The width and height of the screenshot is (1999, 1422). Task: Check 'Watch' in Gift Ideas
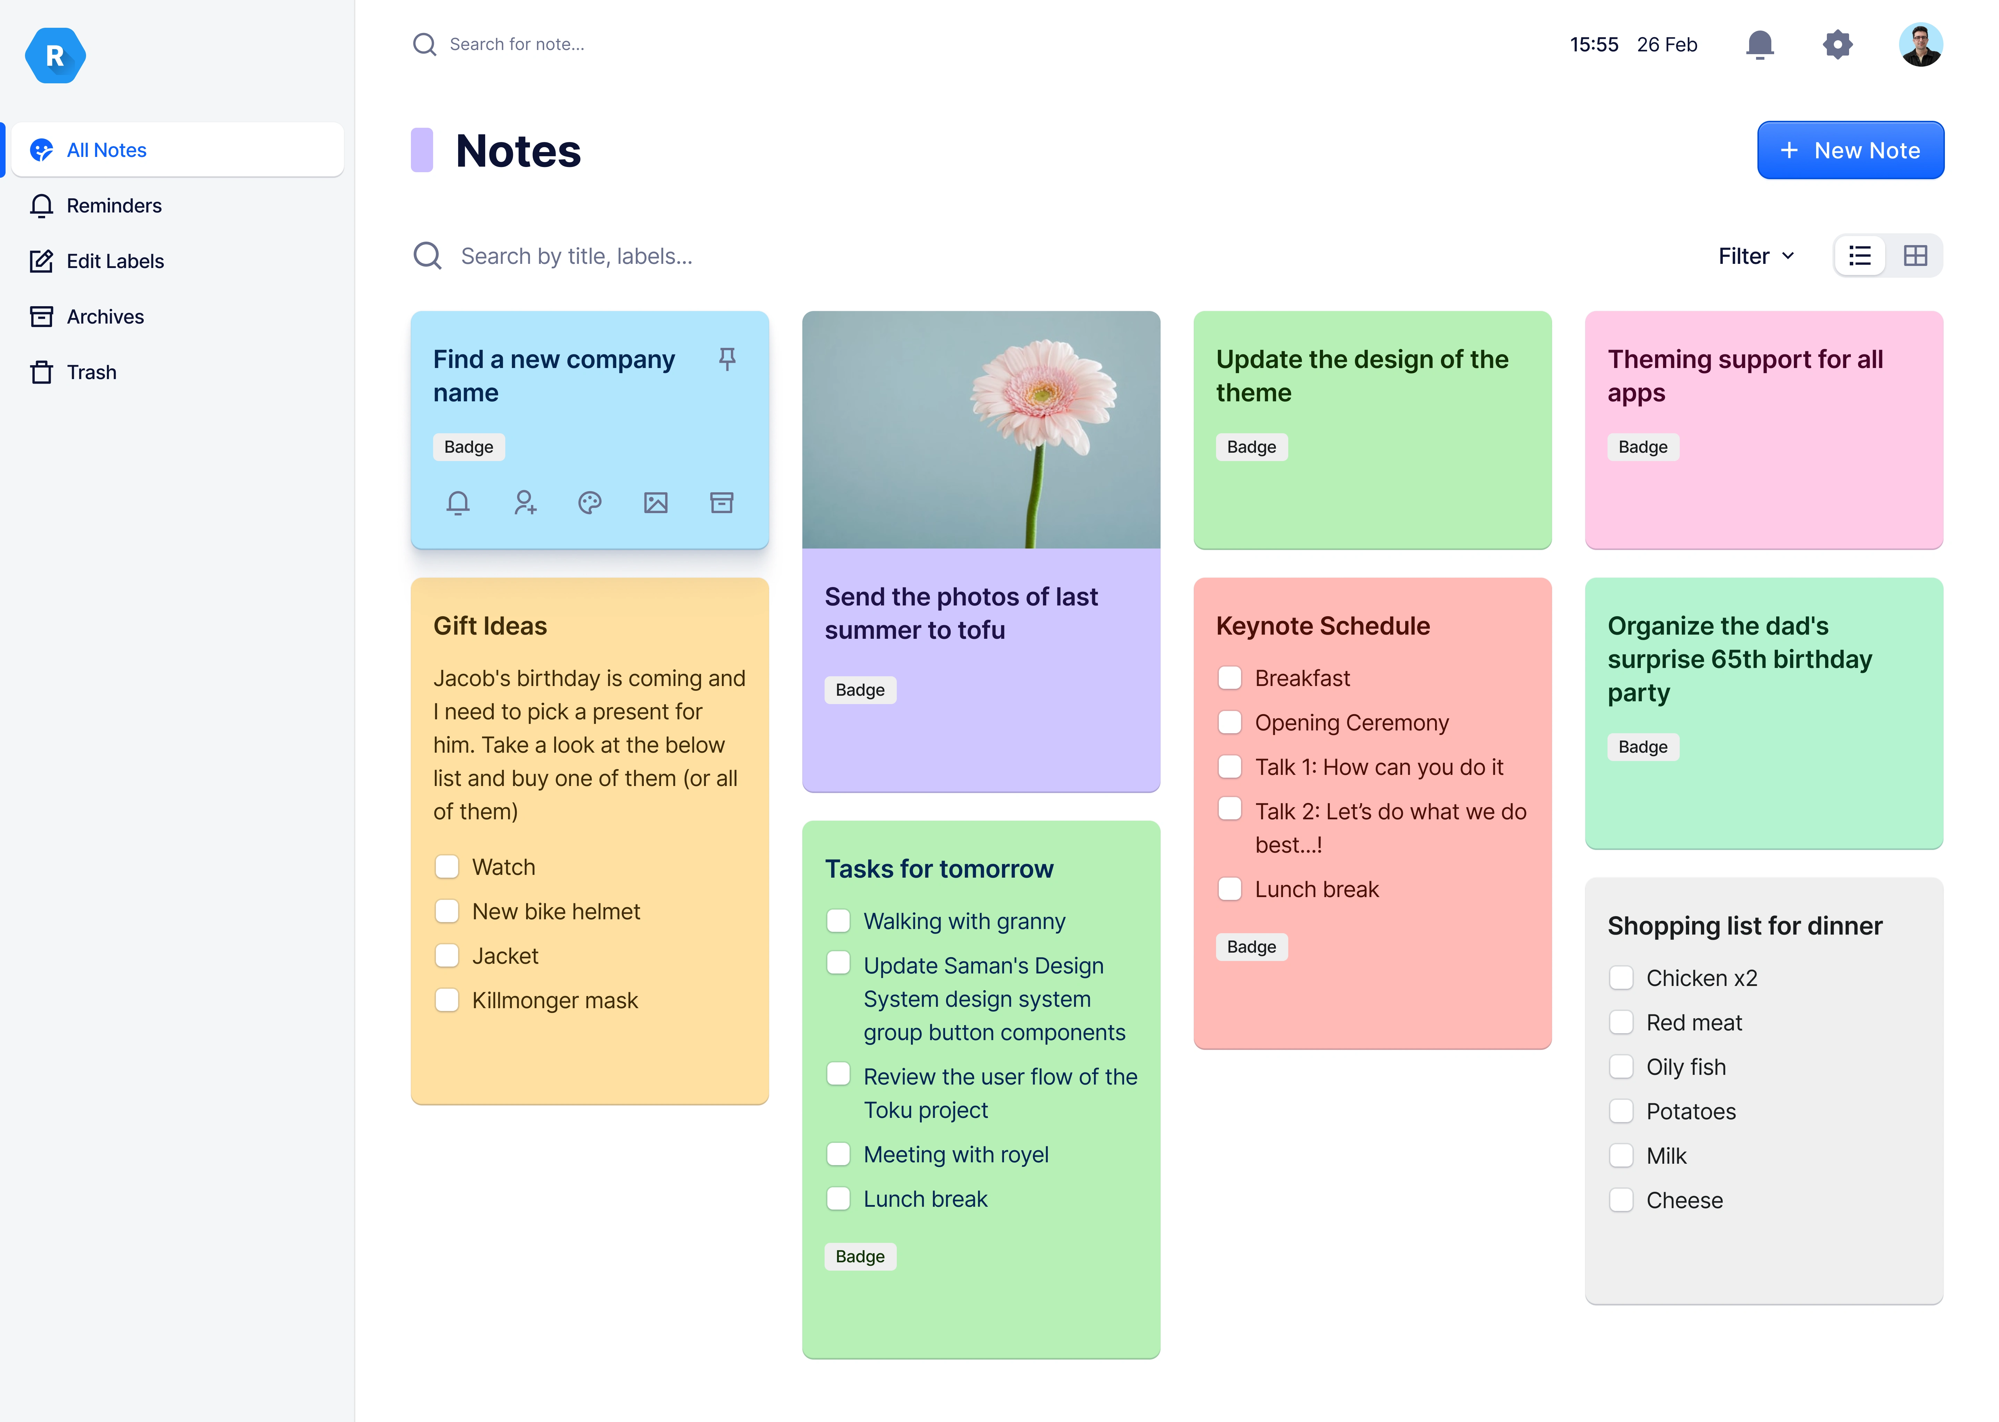point(447,867)
